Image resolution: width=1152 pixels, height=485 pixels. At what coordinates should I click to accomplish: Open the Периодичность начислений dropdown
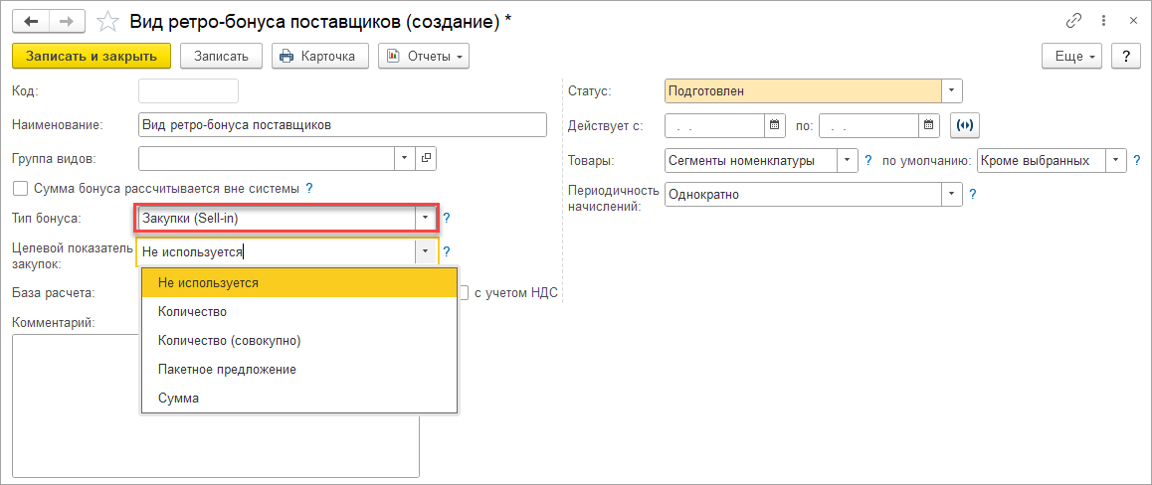(952, 195)
